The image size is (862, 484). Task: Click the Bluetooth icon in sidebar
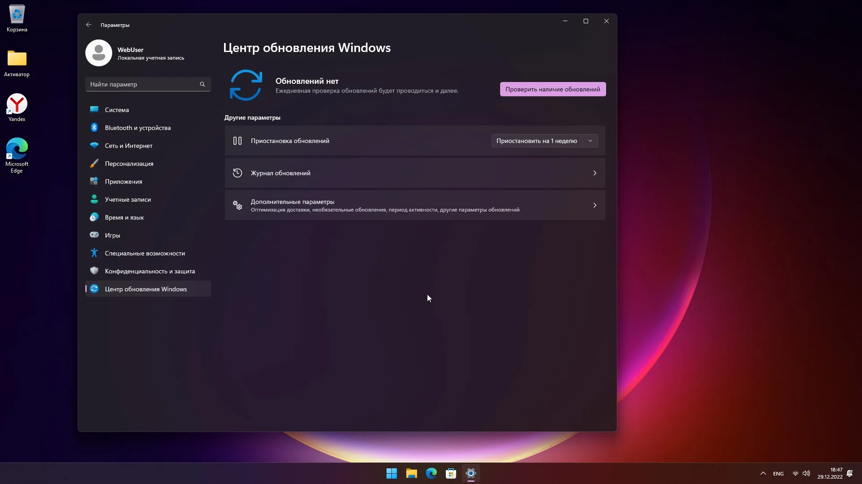point(94,128)
